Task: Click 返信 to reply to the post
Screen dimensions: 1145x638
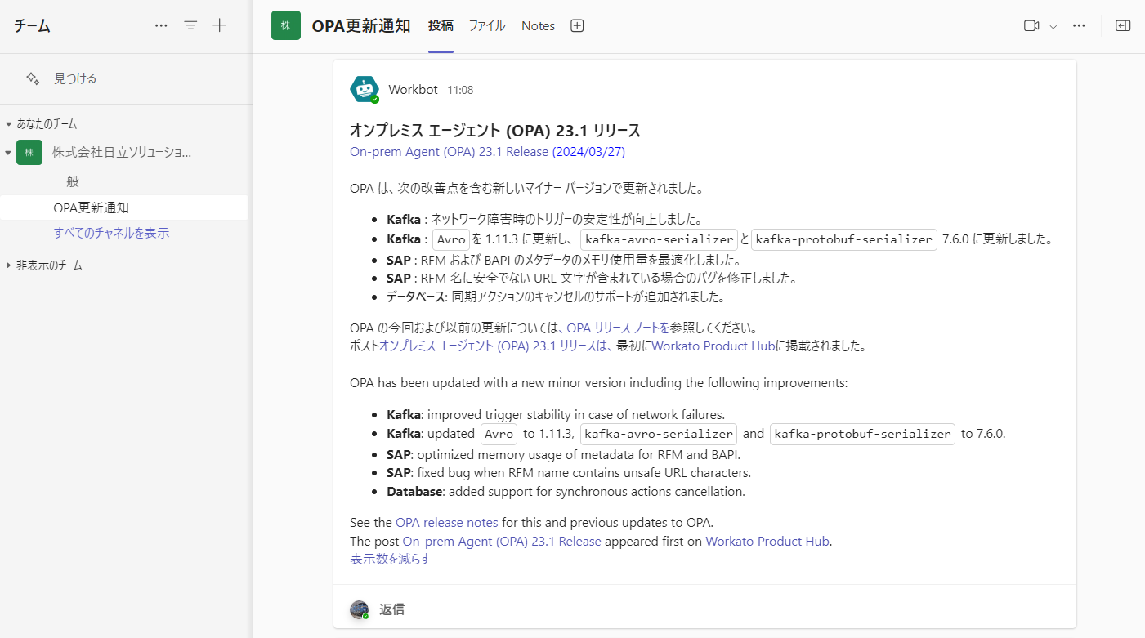Action: (x=391, y=609)
